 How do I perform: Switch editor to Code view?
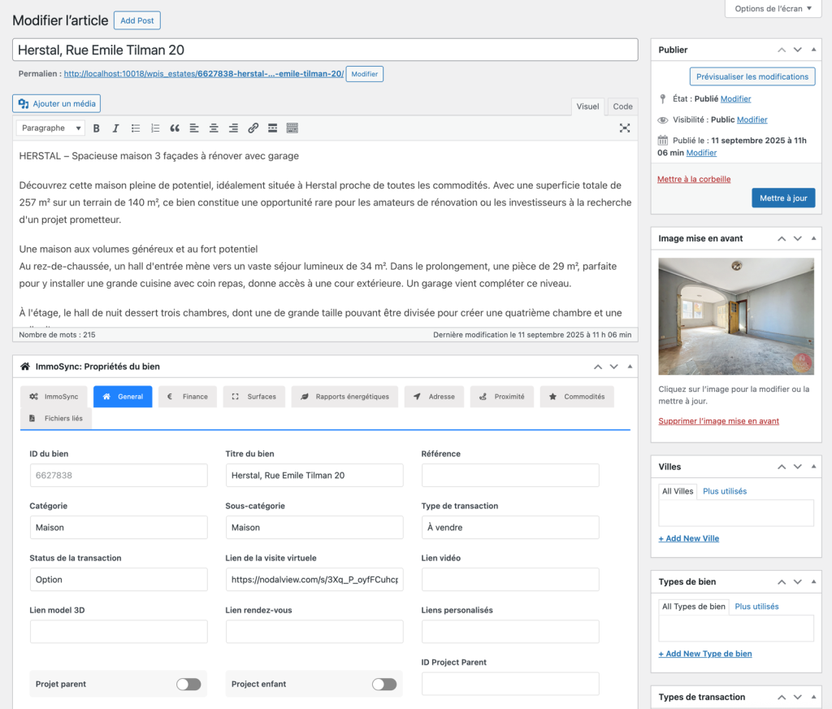click(x=622, y=107)
